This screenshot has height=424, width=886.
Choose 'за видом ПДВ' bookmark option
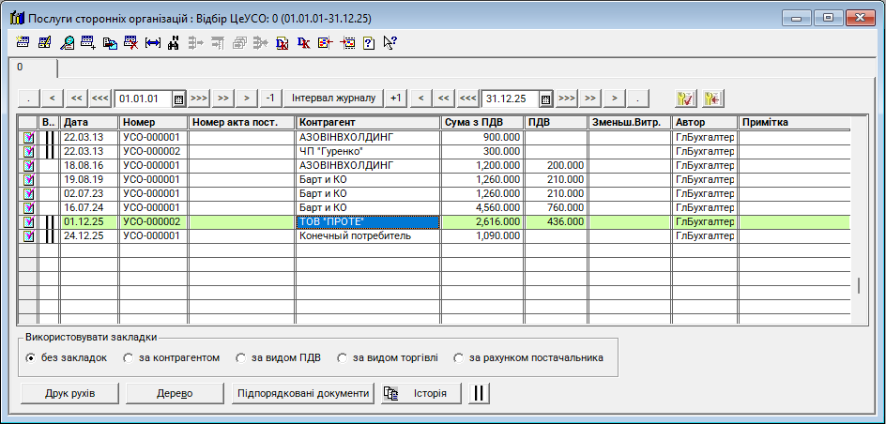[x=241, y=357]
